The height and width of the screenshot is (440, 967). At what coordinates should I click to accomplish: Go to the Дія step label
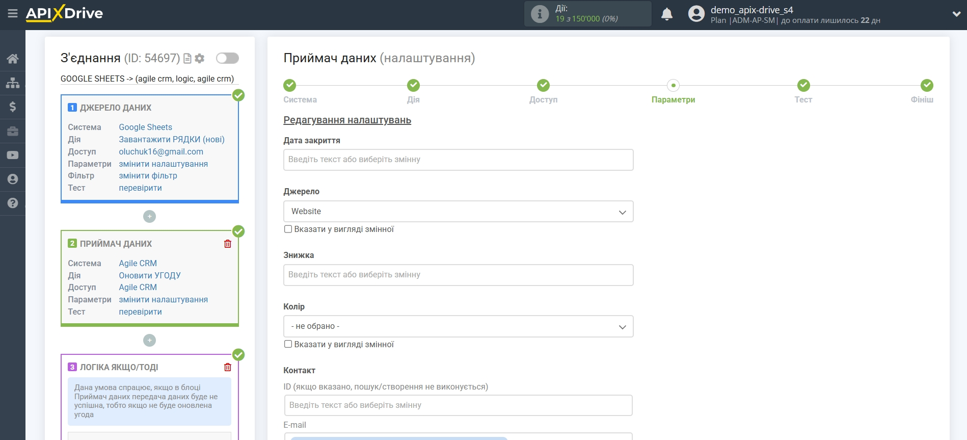coord(413,100)
